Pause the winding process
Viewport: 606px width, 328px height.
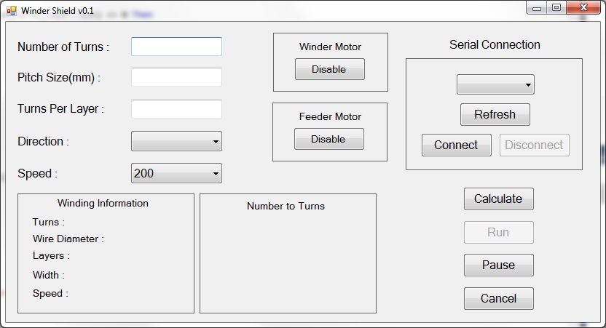[498, 265]
